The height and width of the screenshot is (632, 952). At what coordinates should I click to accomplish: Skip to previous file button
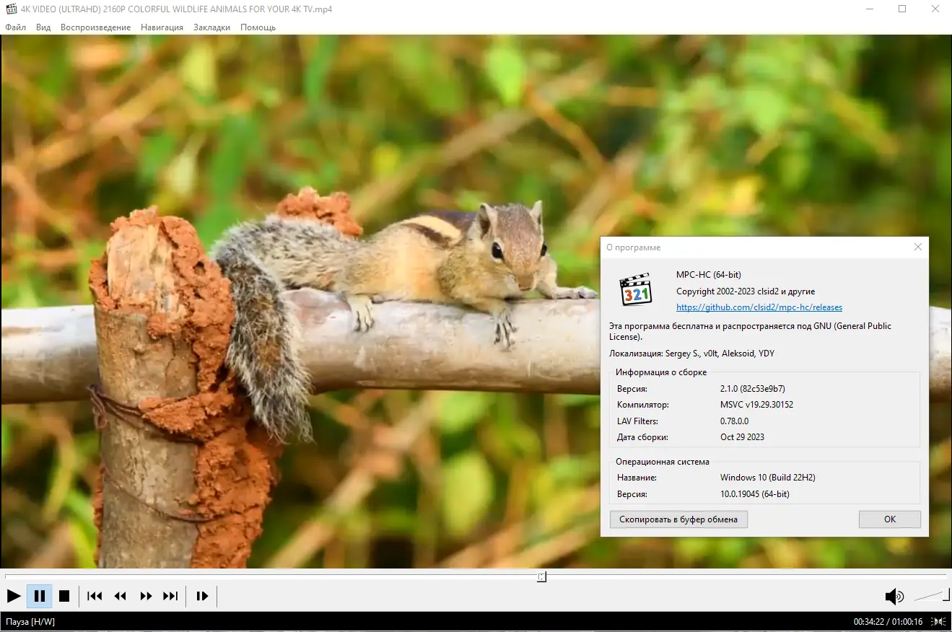(x=95, y=596)
